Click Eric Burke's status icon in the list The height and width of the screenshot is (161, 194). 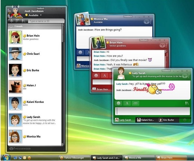tap(25, 70)
